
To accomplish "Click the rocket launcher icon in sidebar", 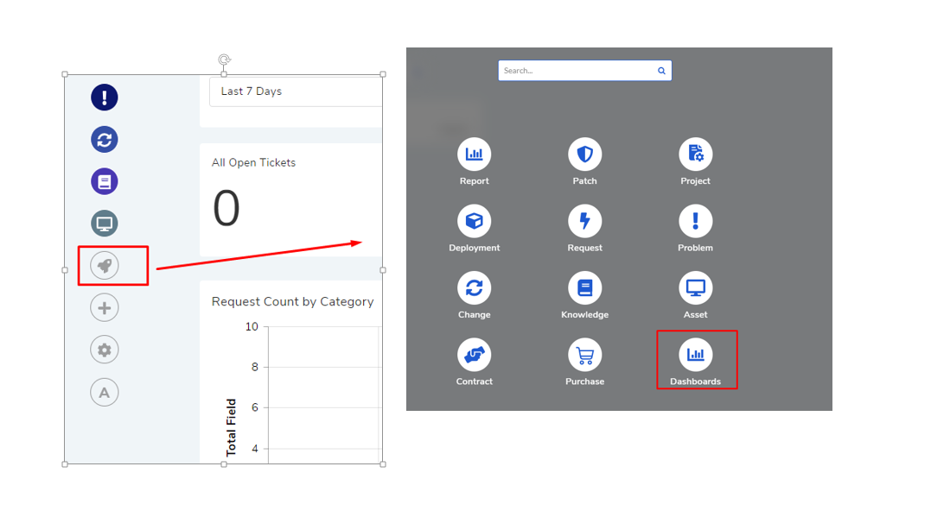I will tap(105, 266).
